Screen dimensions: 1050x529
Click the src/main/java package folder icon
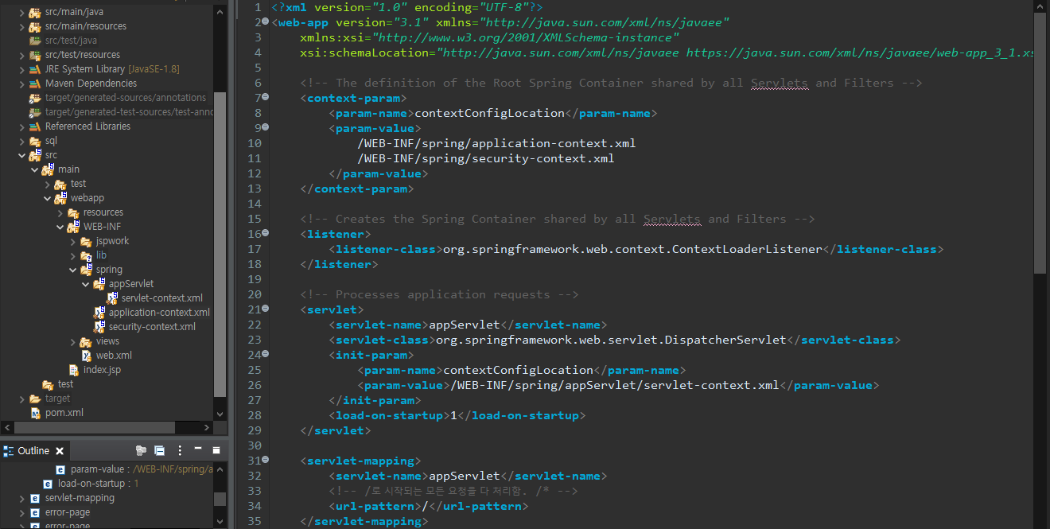click(35, 12)
